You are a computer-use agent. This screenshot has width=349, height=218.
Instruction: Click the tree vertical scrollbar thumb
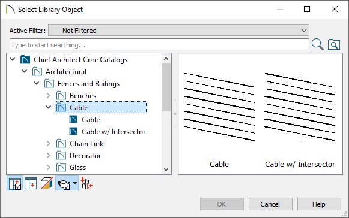(x=166, y=87)
